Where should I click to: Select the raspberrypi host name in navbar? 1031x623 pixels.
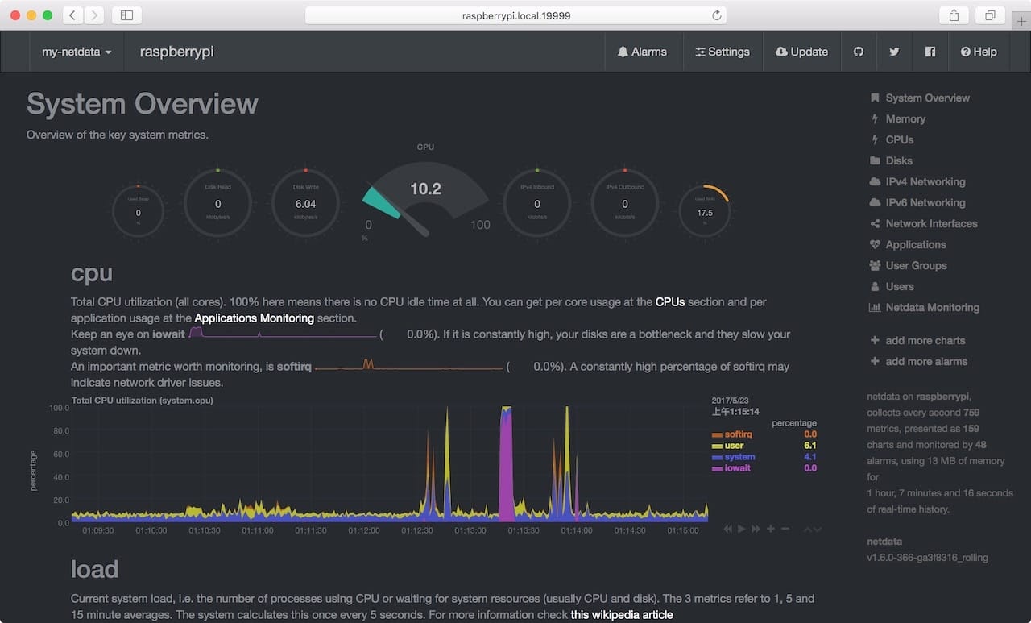pyautogui.click(x=176, y=52)
